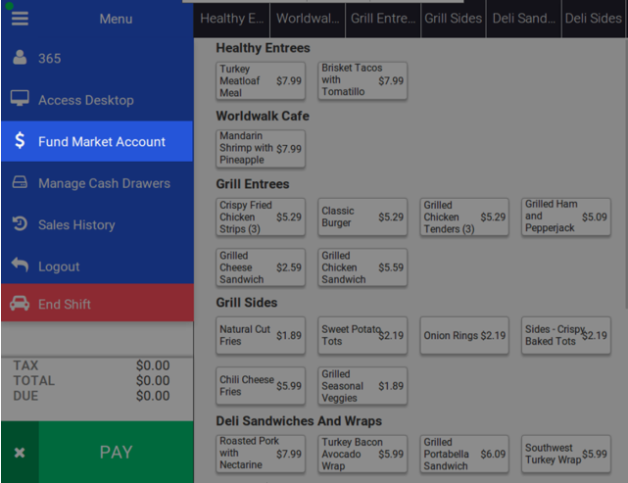
Task: Add Turkey Meatloaf Meal to order
Action: point(260,81)
